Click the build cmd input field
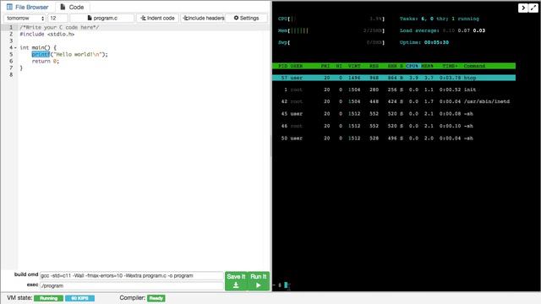 click(132, 276)
